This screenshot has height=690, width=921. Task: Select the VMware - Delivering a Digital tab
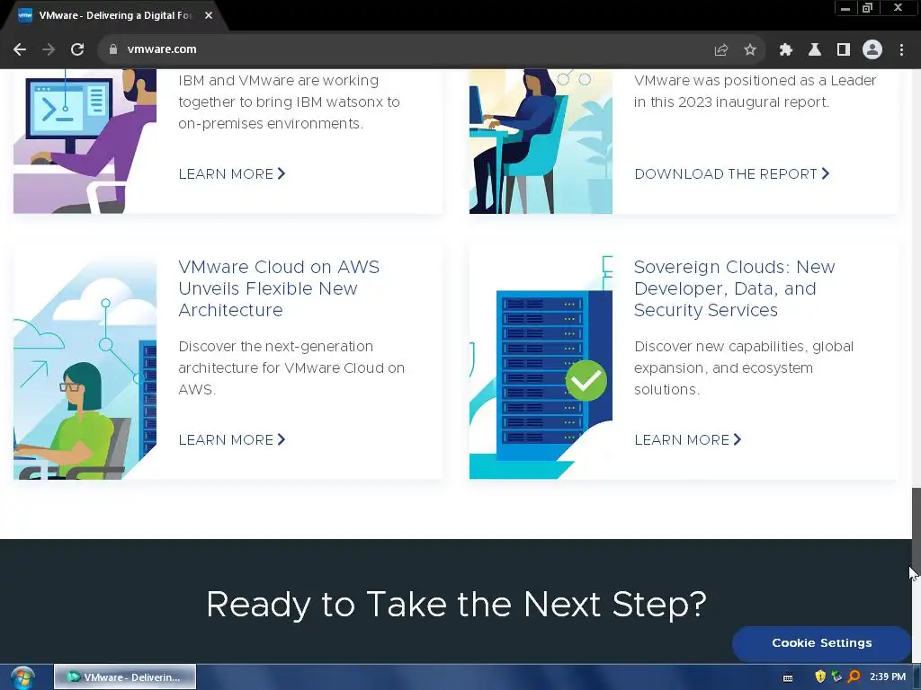114,15
